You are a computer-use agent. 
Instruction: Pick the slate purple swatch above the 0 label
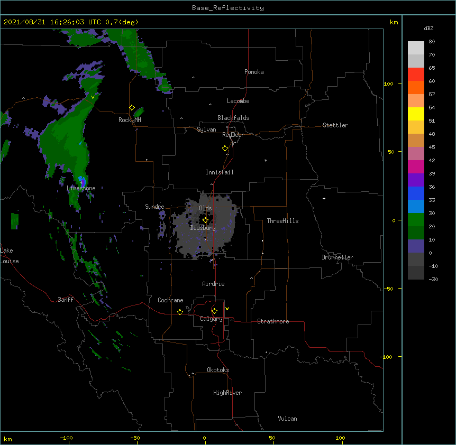[416, 246]
